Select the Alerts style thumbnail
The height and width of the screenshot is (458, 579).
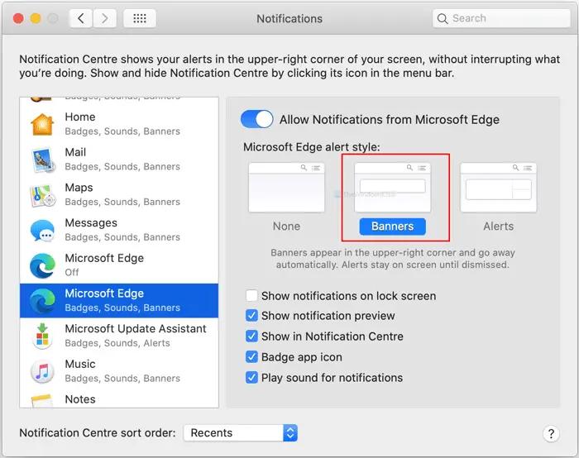point(498,187)
